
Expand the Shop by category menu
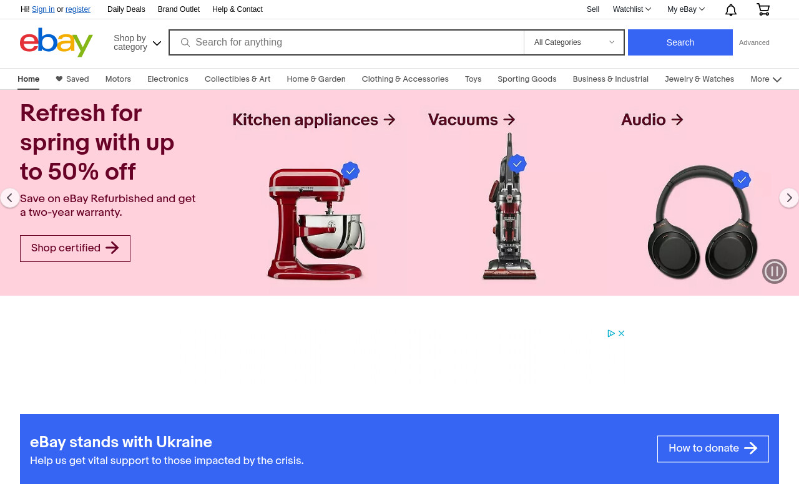click(x=137, y=42)
